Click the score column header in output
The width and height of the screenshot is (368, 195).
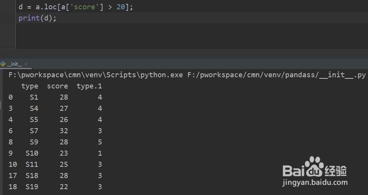tap(57, 86)
